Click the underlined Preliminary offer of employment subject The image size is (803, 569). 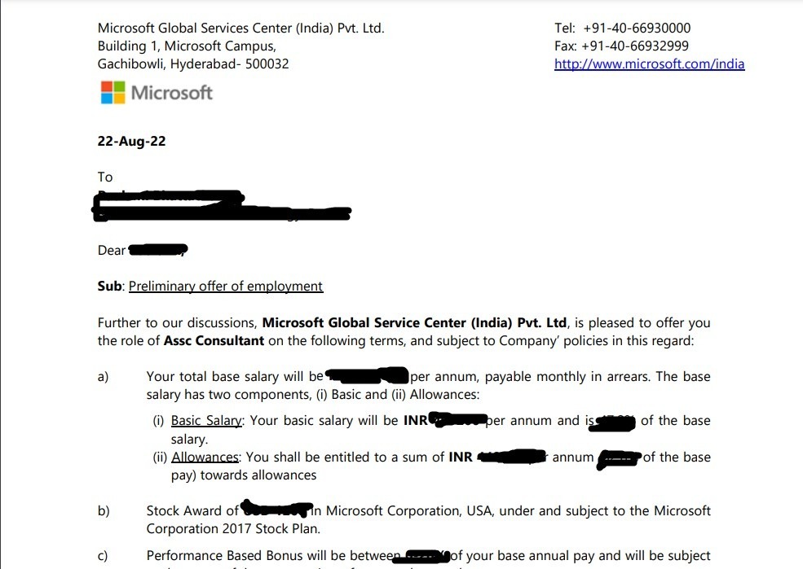(x=226, y=287)
